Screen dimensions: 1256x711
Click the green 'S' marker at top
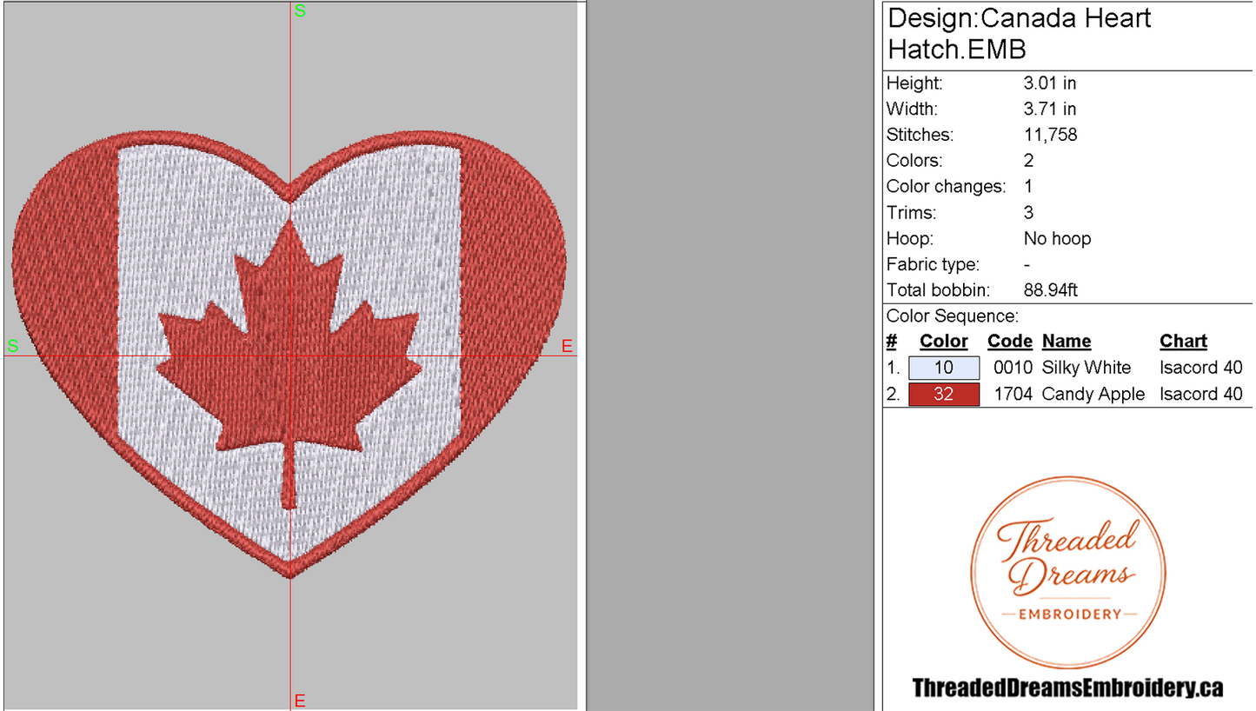(301, 11)
